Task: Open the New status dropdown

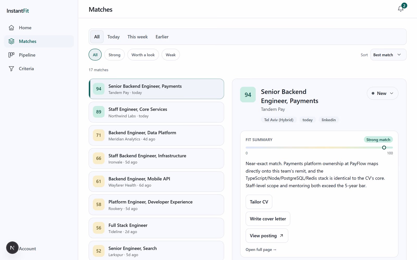Action: pyautogui.click(x=382, y=93)
